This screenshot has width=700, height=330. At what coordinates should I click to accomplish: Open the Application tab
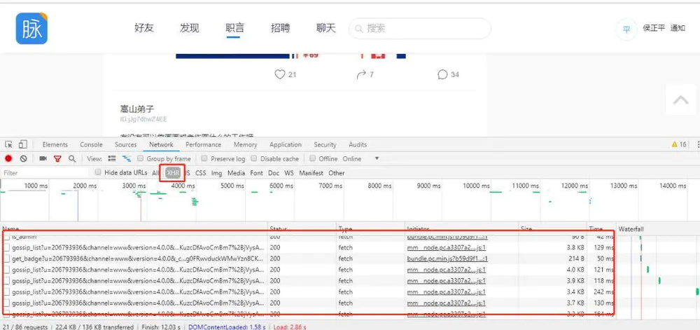click(x=286, y=144)
